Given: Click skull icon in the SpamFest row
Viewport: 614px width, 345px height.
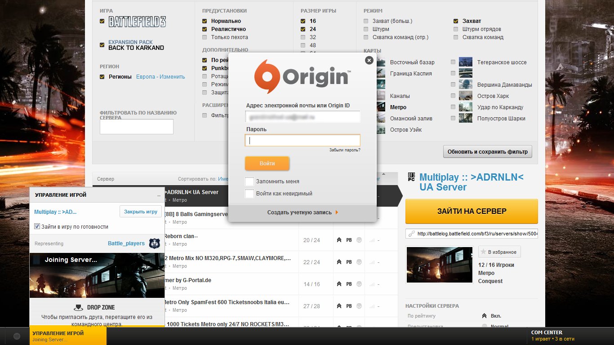Looking at the screenshot, I should click(x=359, y=306).
